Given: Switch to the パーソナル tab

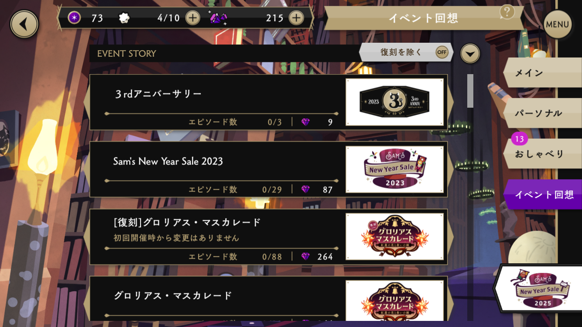Looking at the screenshot, I should coord(543,113).
